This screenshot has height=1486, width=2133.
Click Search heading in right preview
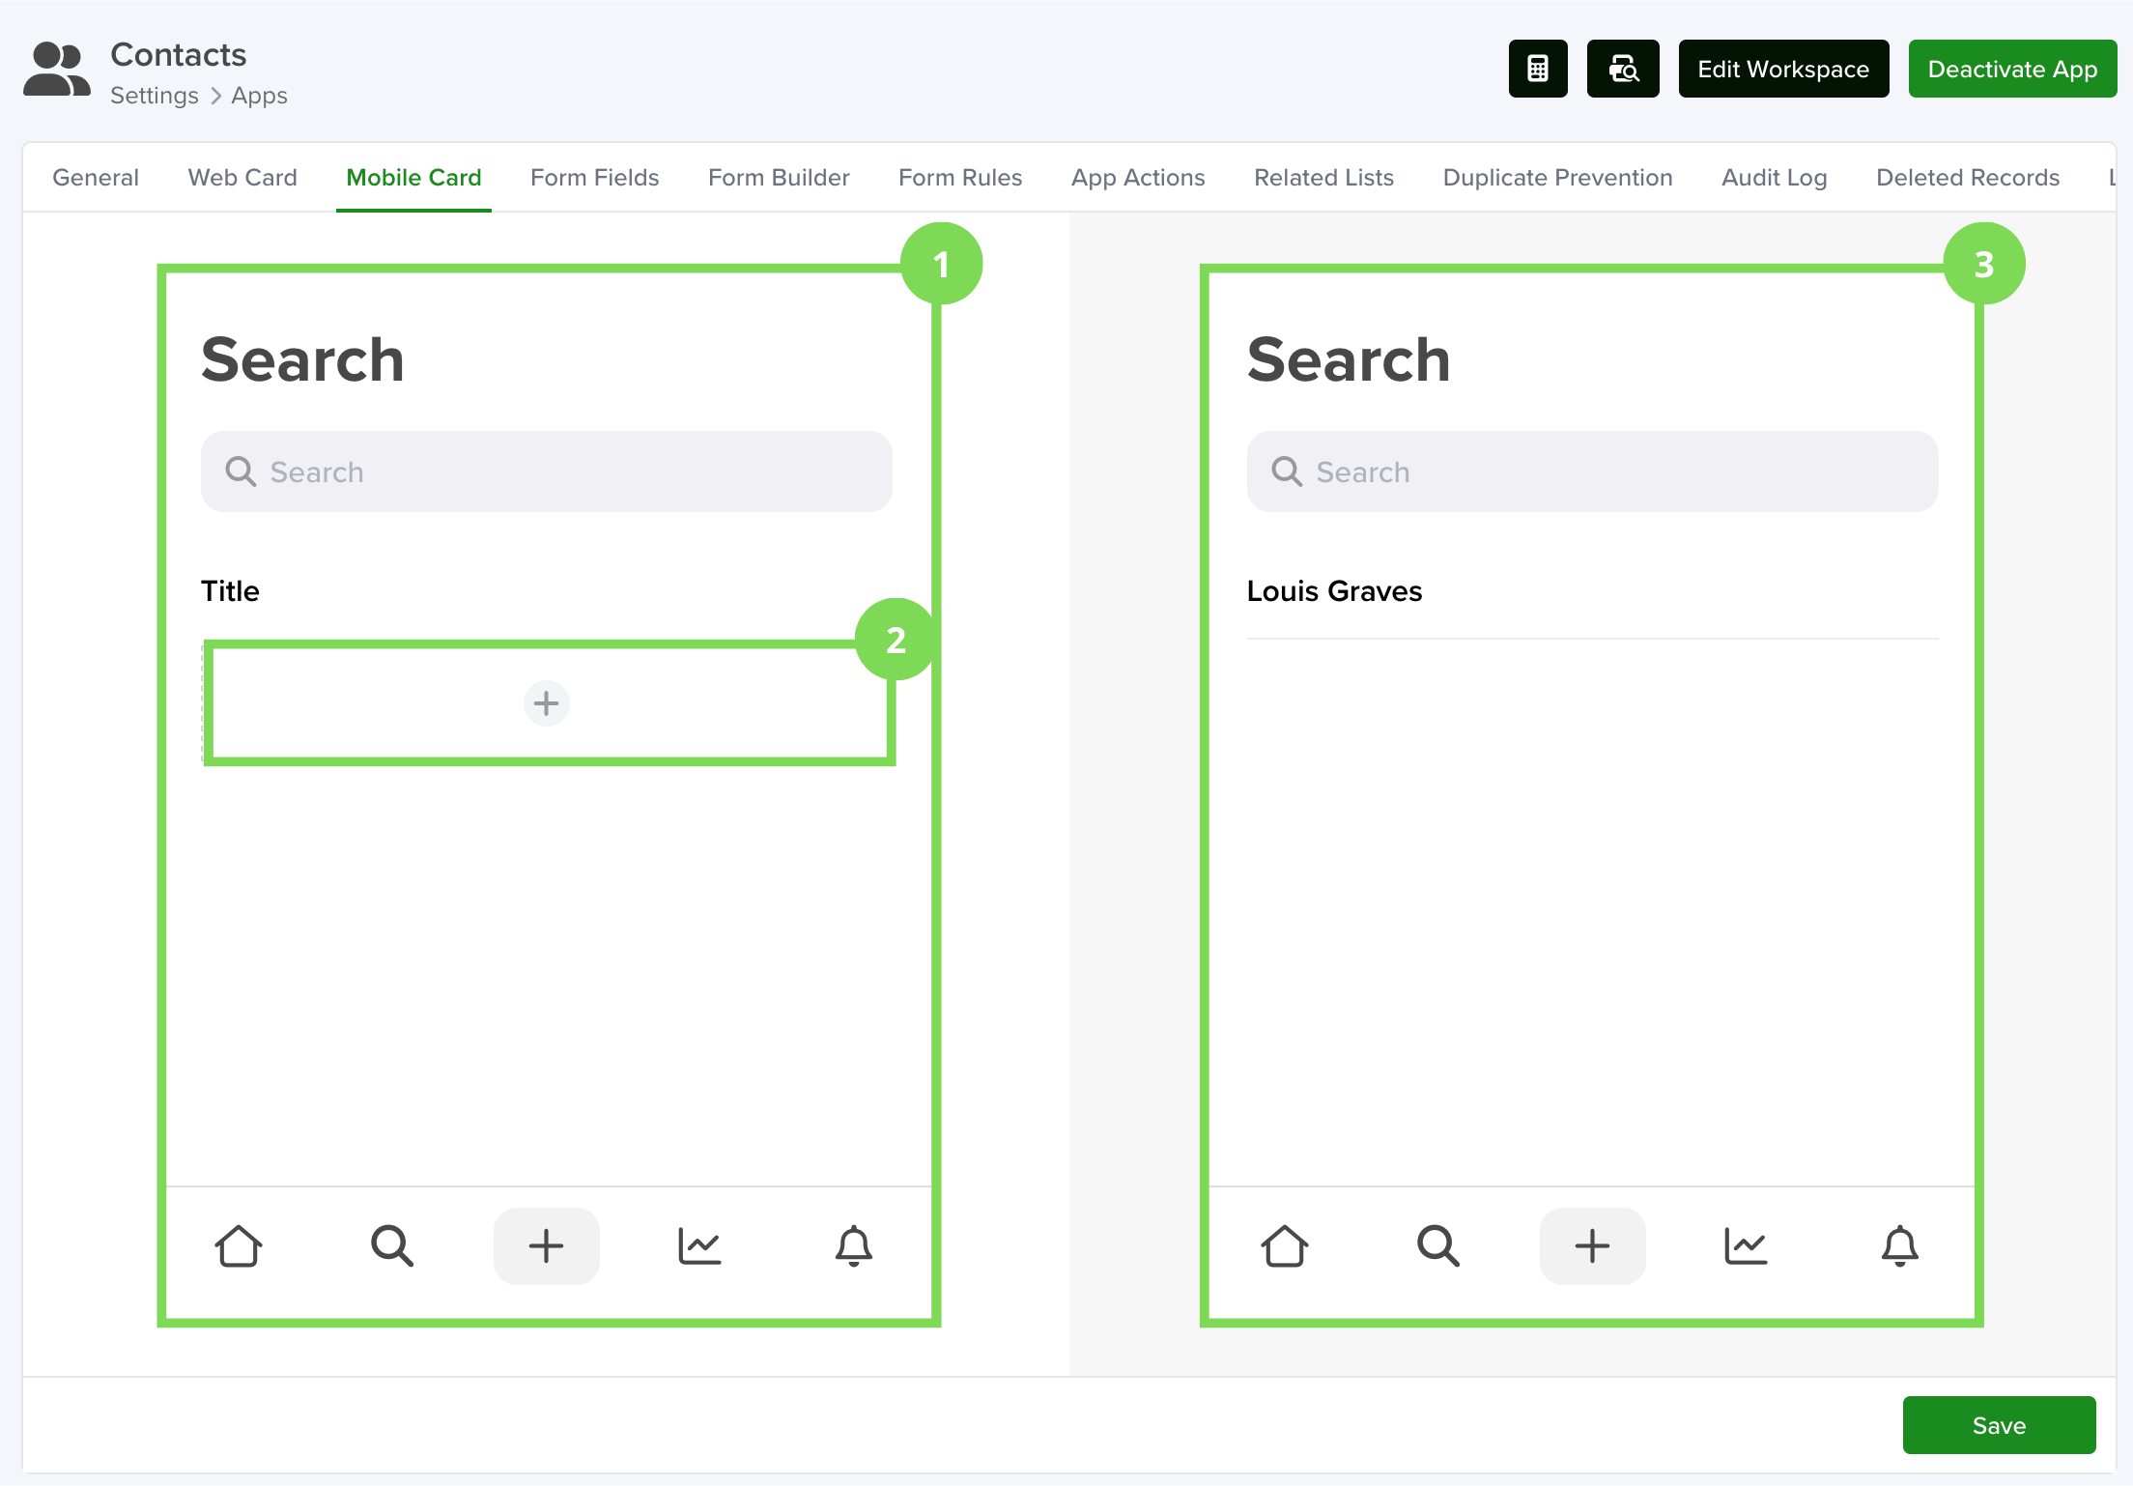point(1349,359)
